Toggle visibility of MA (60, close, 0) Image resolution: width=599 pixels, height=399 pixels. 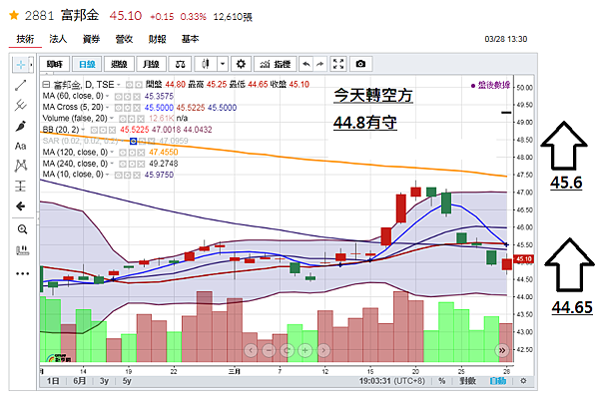tap(119, 96)
